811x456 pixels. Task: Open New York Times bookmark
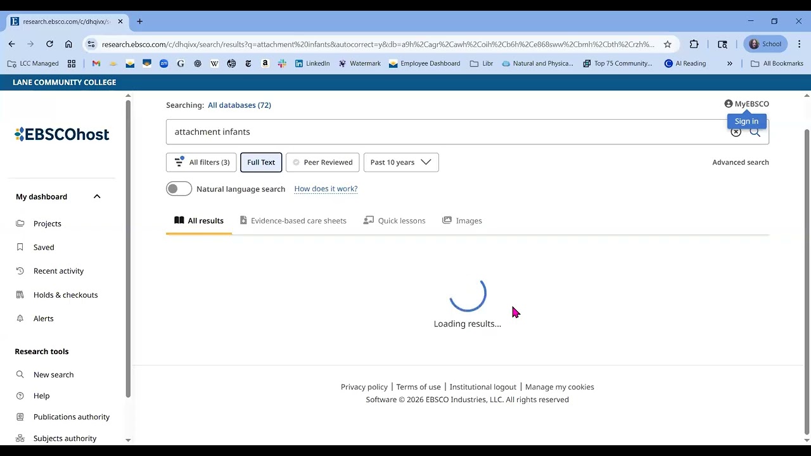248,63
